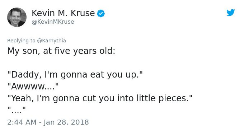Open the tweet timestamp 2:44 AM
Image resolution: width=244 pixels, height=130 pixels.
pos(22,122)
